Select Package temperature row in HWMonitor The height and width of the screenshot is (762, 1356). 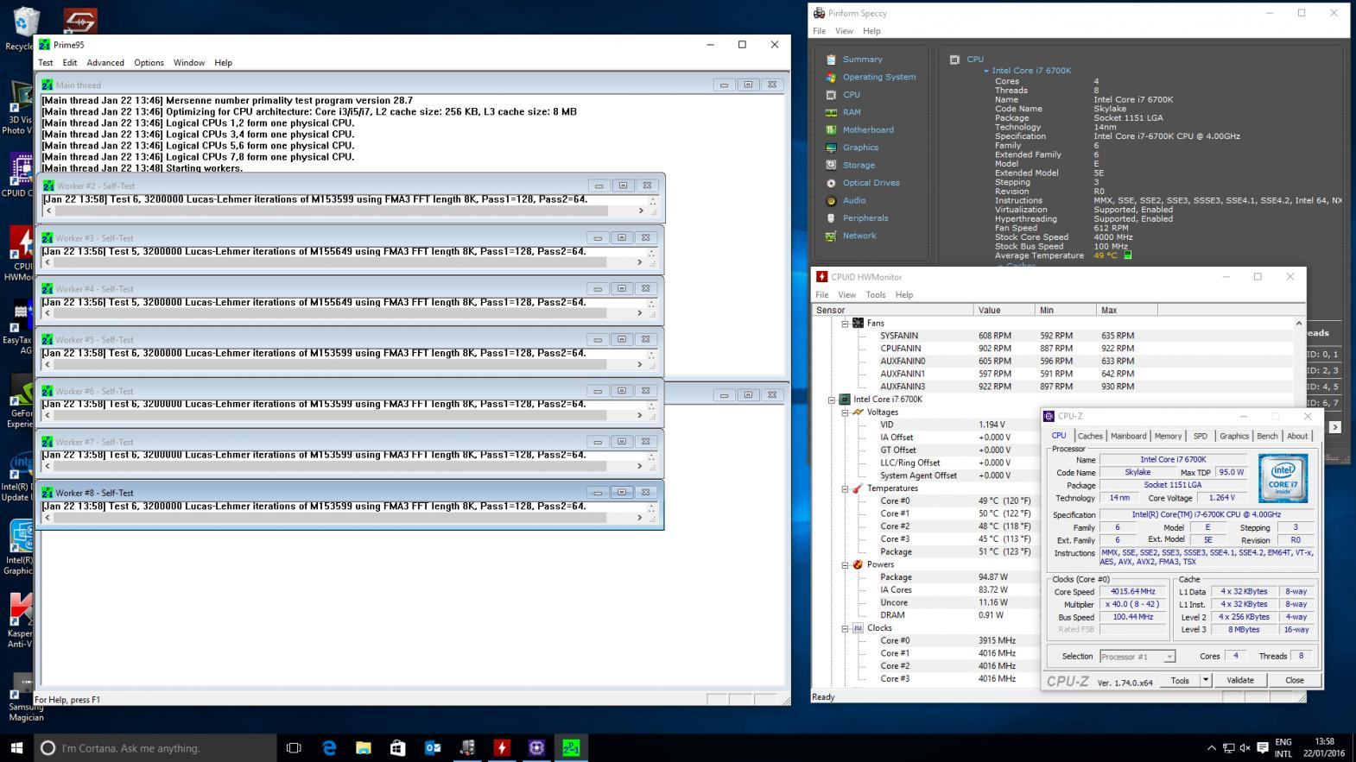[926, 551]
